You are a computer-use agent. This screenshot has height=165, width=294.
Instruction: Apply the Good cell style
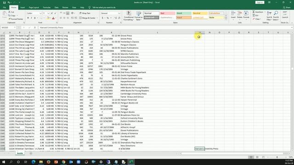184,13
